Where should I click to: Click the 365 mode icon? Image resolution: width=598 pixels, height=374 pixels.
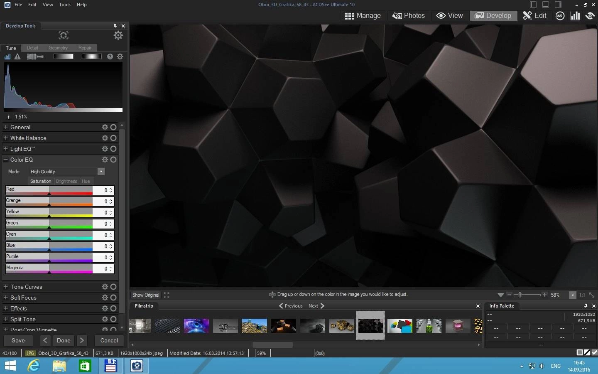pos(560,16)
